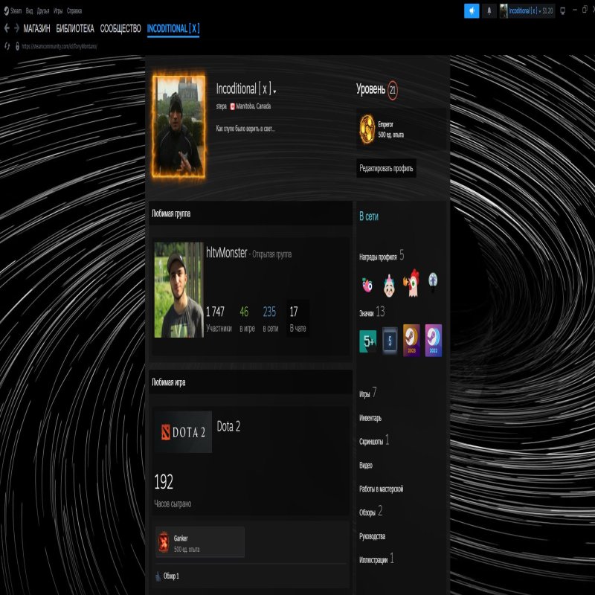Open the hltvMonster group link
This screenshot has width=595, height=595.
[226, 253]
